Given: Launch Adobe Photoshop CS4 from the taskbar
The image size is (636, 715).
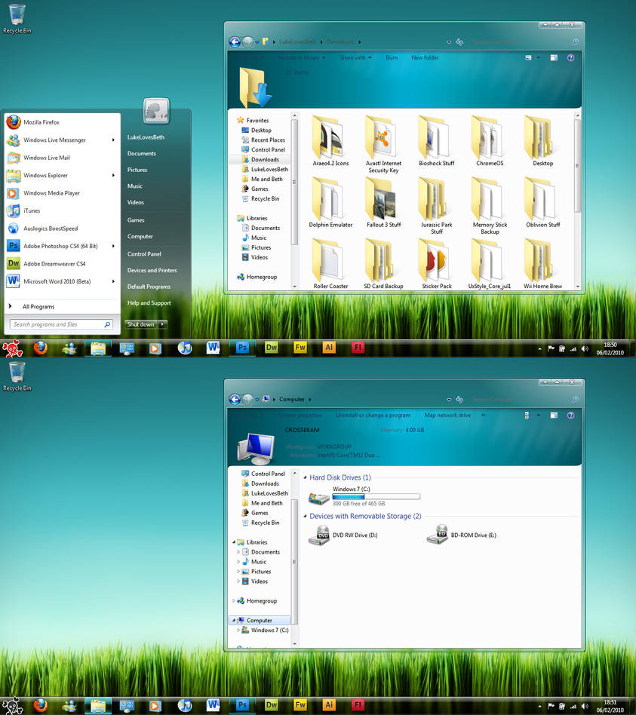Looking at the screenshot, I should point(241,348).
